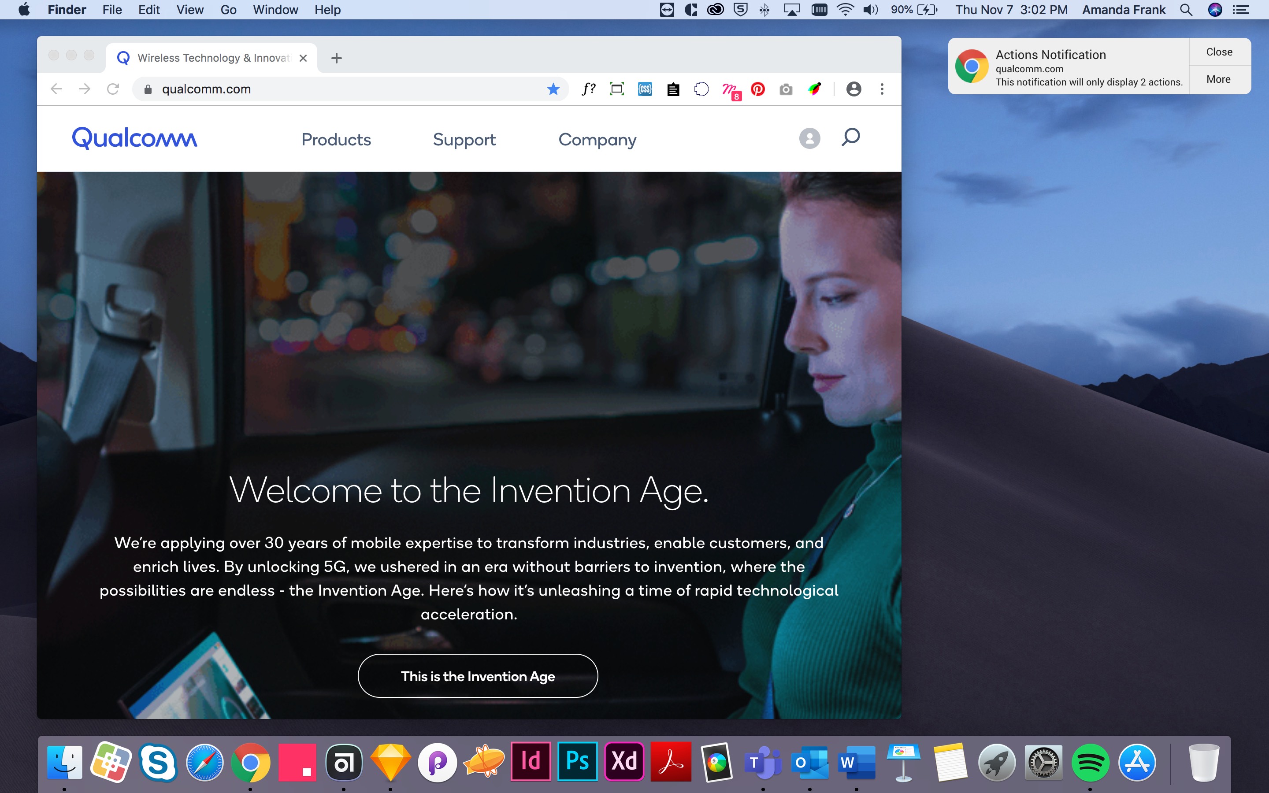Viewport: 1269px width, 793px height.
Task: Click the bookmark star in the address bar
Action: 553,89
